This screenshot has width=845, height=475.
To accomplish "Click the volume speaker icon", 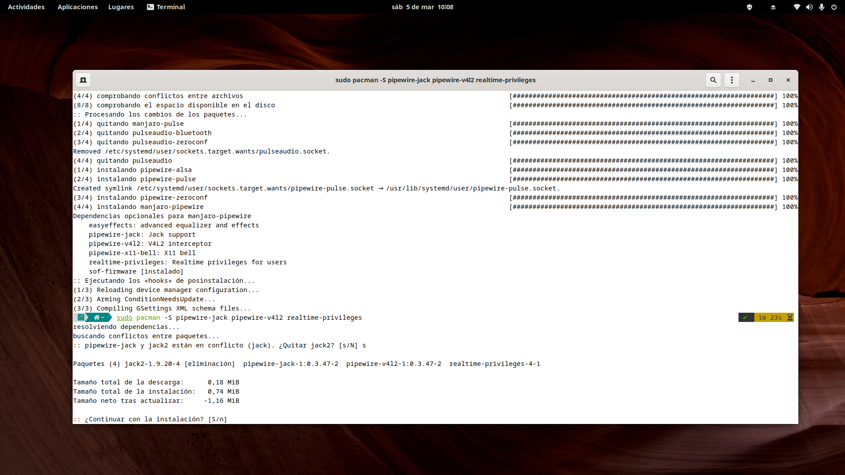I will 809,7.
